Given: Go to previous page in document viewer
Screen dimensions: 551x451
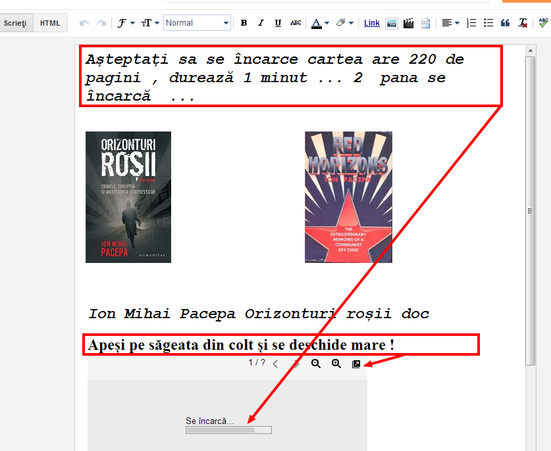Looking at the screenshot, I should click(275, 364).
